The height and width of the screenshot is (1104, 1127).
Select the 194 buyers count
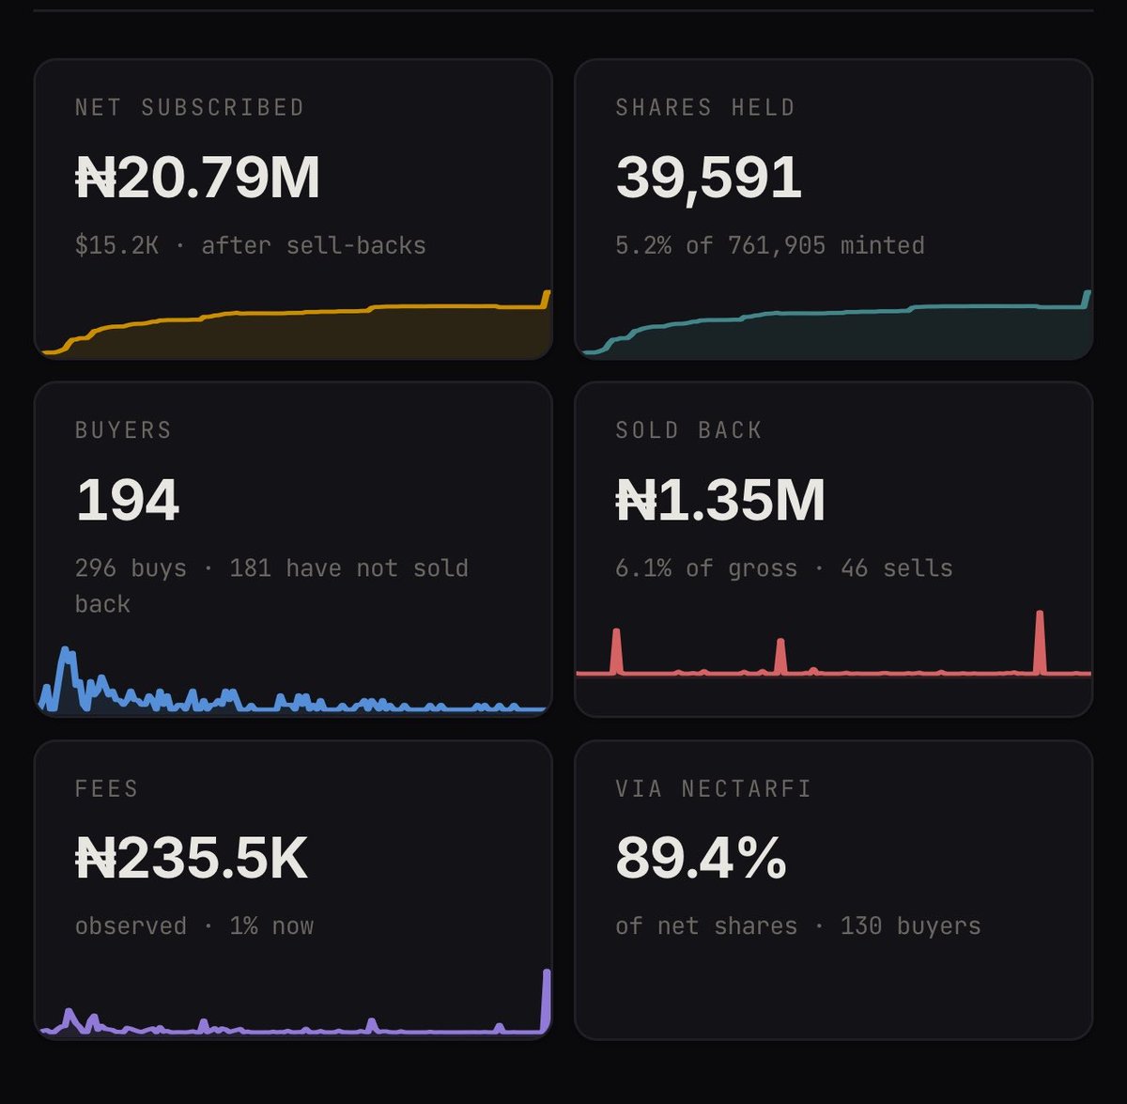[128, 500]
